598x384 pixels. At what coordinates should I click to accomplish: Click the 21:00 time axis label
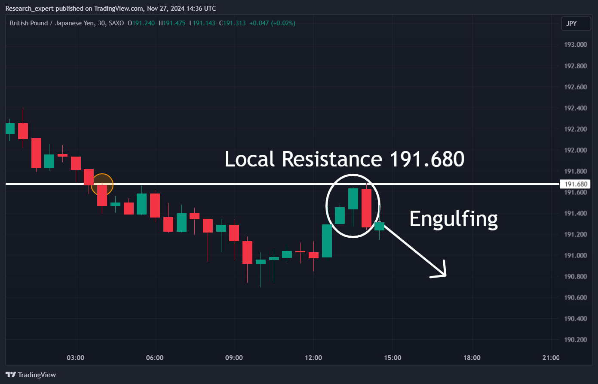click(x=551, y=357)
